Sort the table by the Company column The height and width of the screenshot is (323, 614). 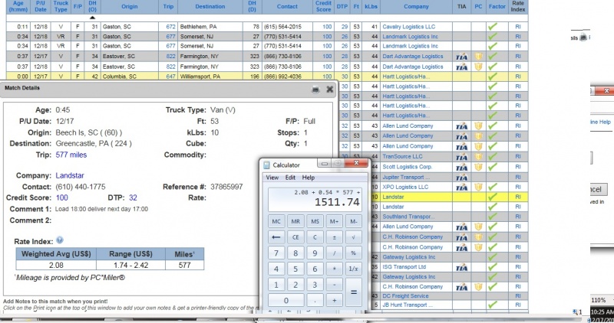[416, 6]
